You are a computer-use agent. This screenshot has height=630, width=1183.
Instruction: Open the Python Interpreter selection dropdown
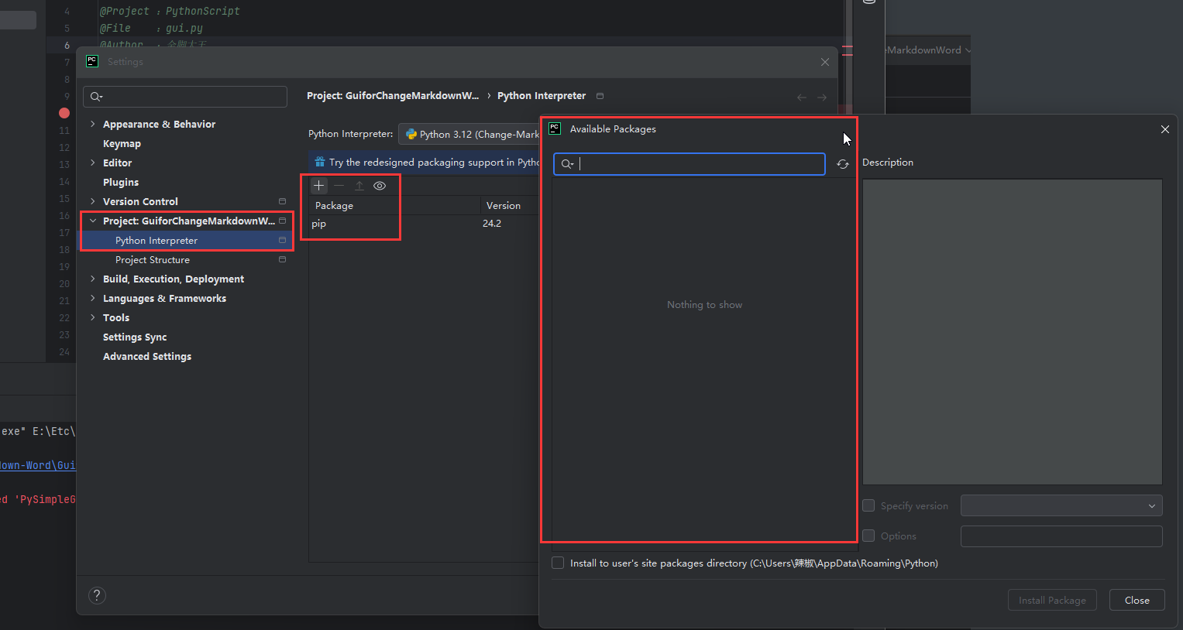469,134
